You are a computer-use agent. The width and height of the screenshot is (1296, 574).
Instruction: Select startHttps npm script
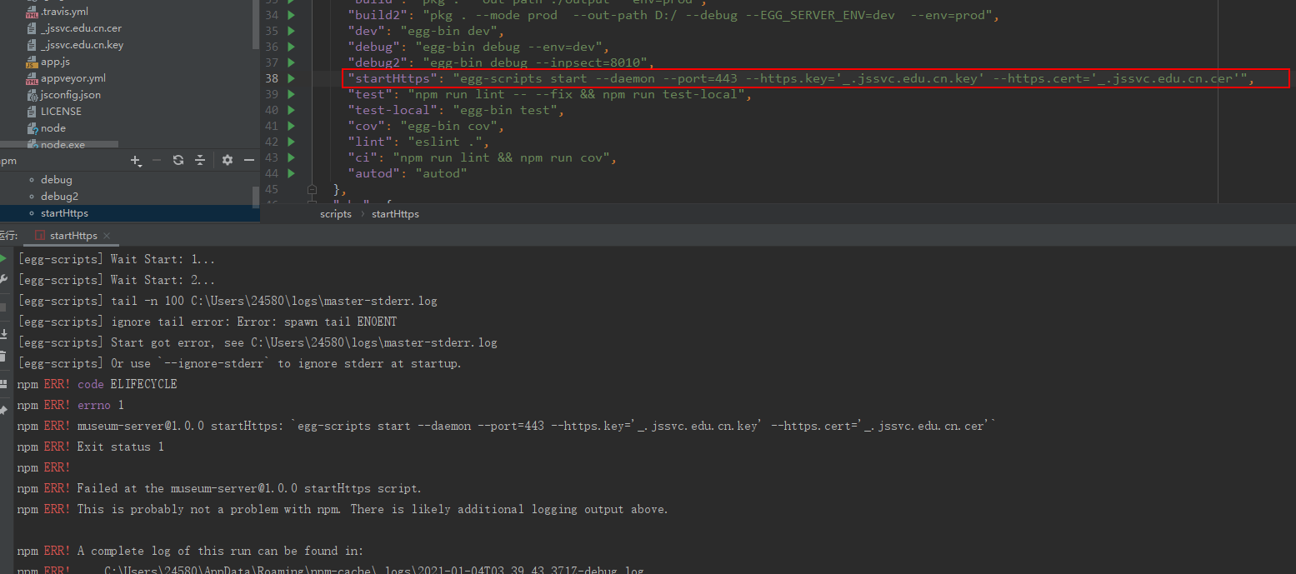64,213
